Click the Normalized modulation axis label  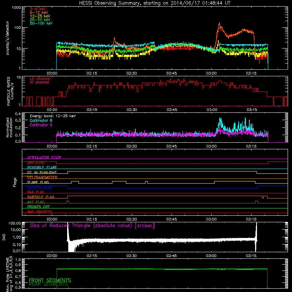click(9, 127)
